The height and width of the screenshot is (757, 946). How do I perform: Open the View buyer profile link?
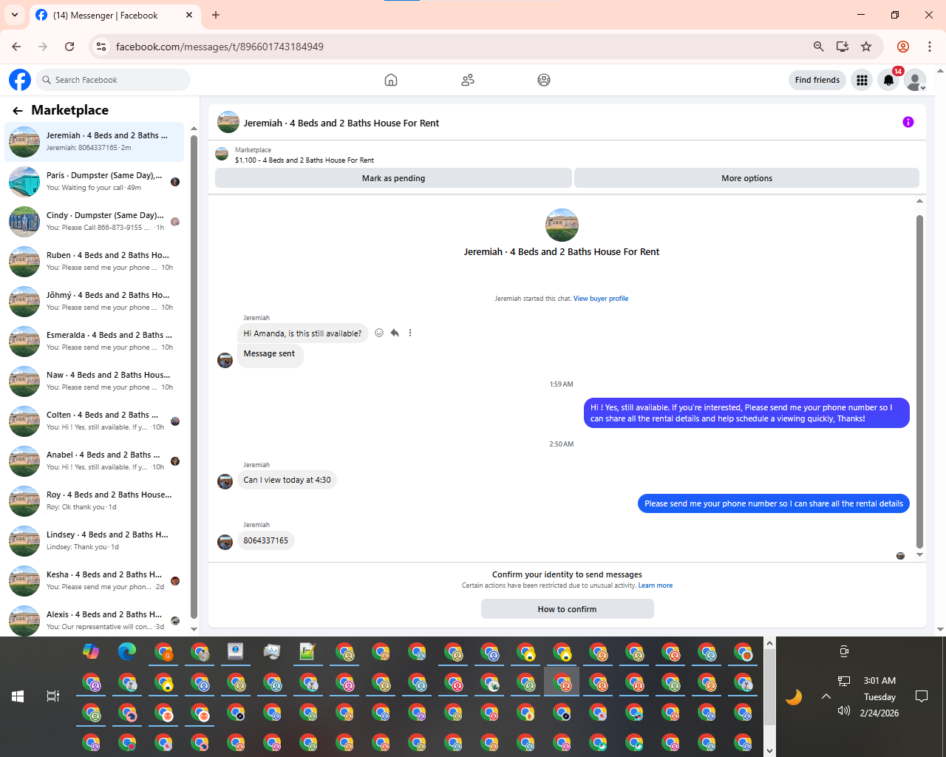(x=601, y=299)
